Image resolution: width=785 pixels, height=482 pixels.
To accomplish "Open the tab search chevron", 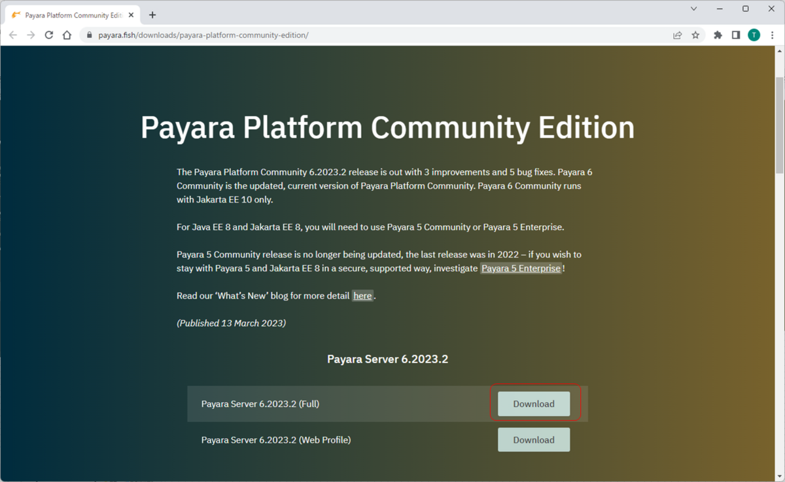I will pos(694,8).
